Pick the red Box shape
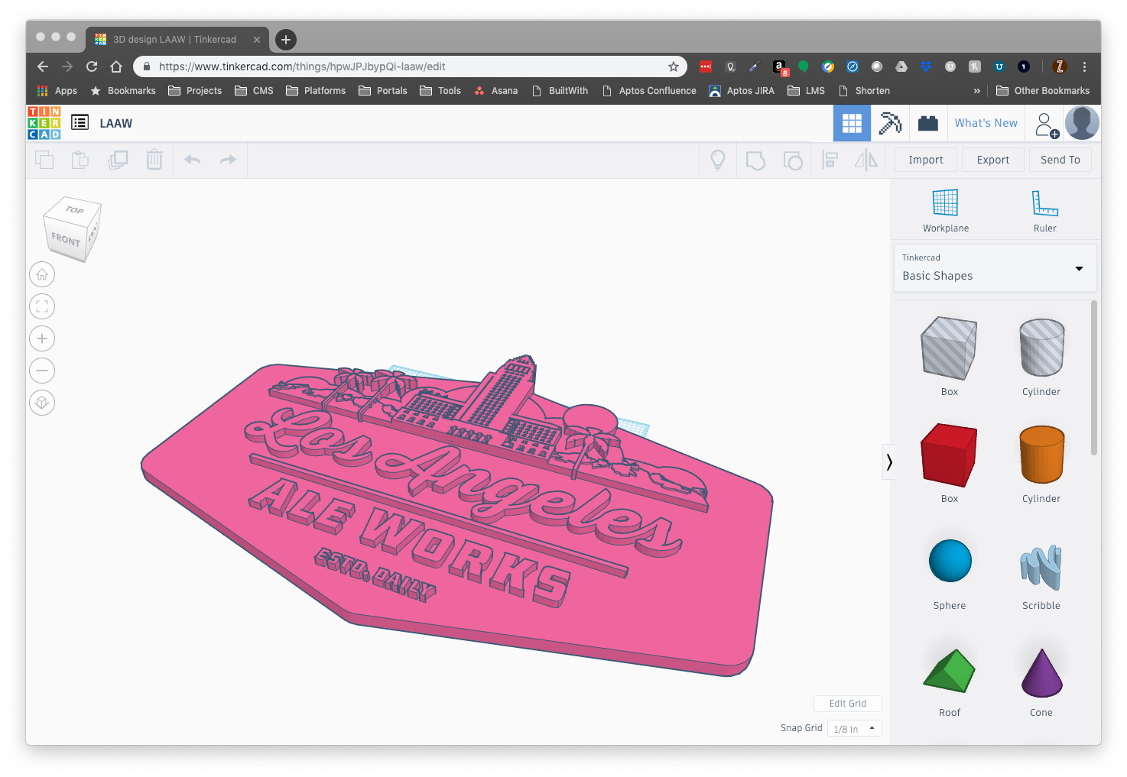This screenshot has height=777, width=1127. 950,455
